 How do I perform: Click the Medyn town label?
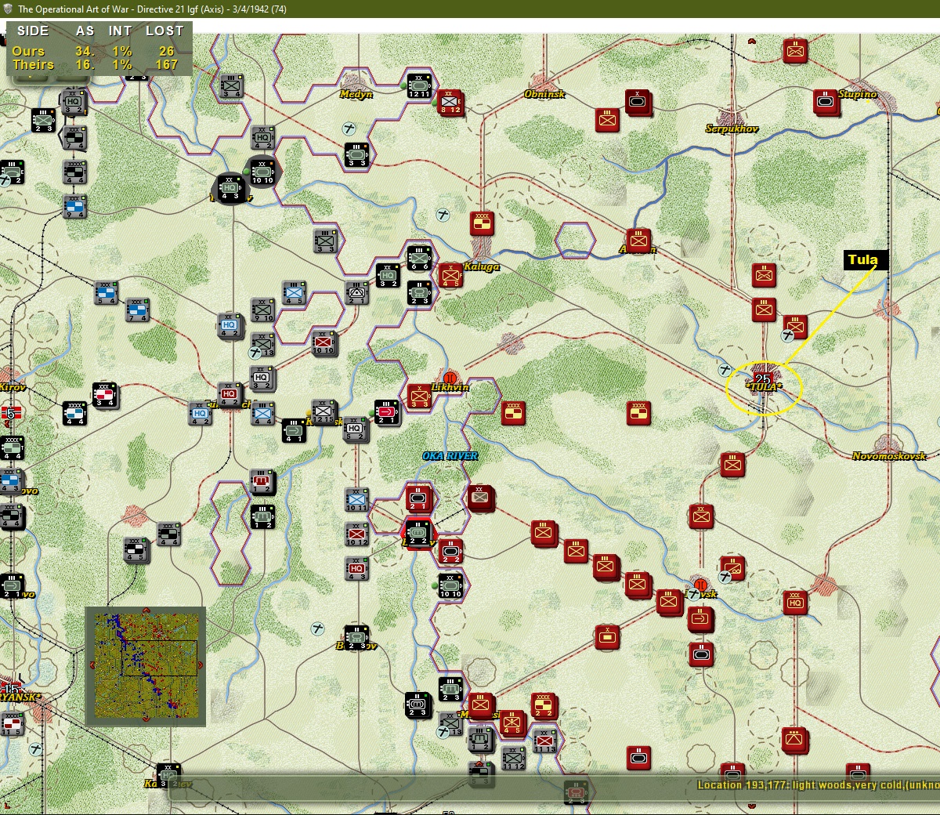click(356, 94)
